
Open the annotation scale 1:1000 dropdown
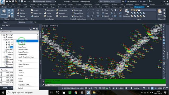[x=121, y=88]
